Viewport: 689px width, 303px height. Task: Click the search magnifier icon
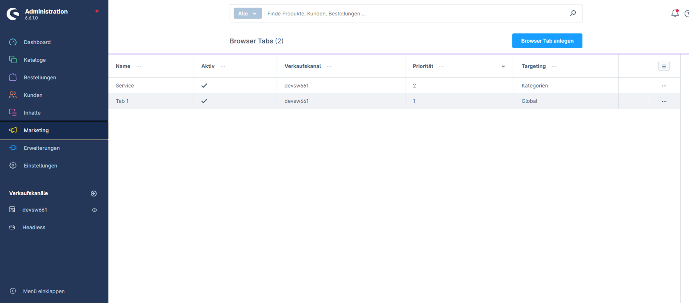[573, 13]
